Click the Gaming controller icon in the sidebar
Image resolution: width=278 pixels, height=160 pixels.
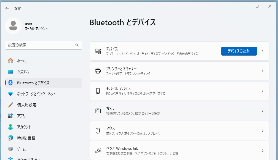pos(10,149)
